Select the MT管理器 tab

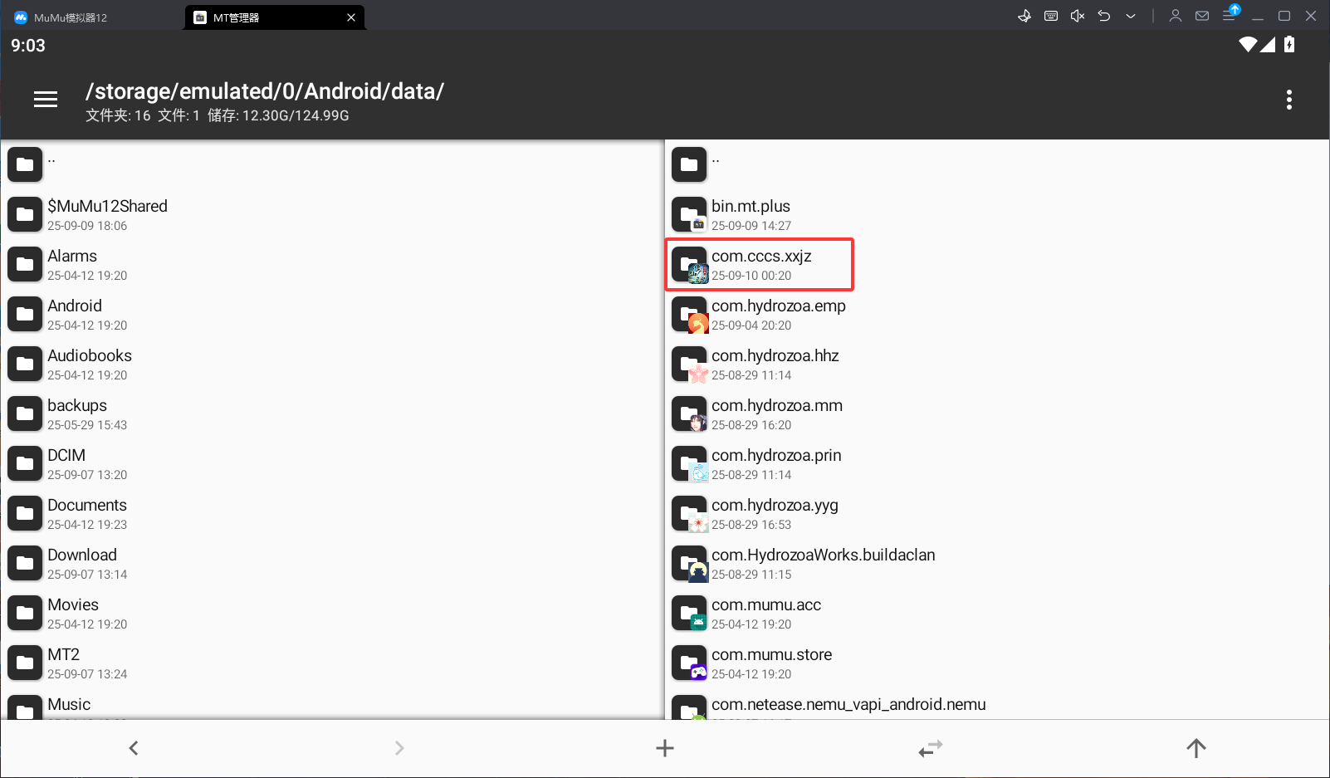tap(266, 17)
